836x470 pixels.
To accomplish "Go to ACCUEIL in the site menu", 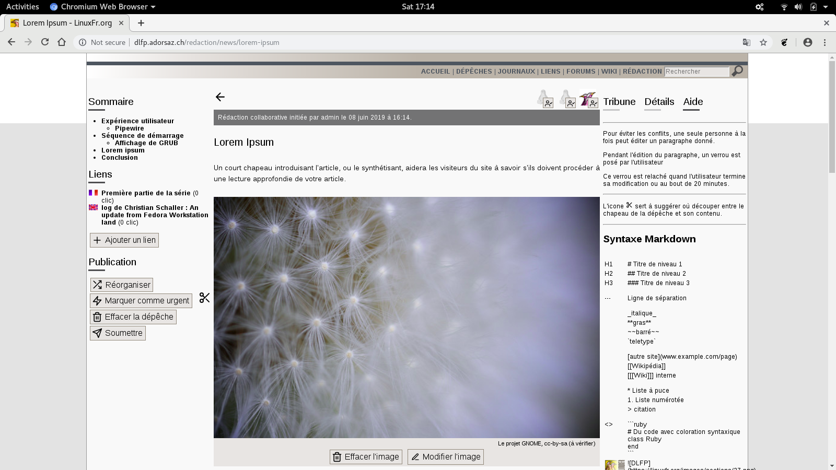I will (x=435, y=72).
